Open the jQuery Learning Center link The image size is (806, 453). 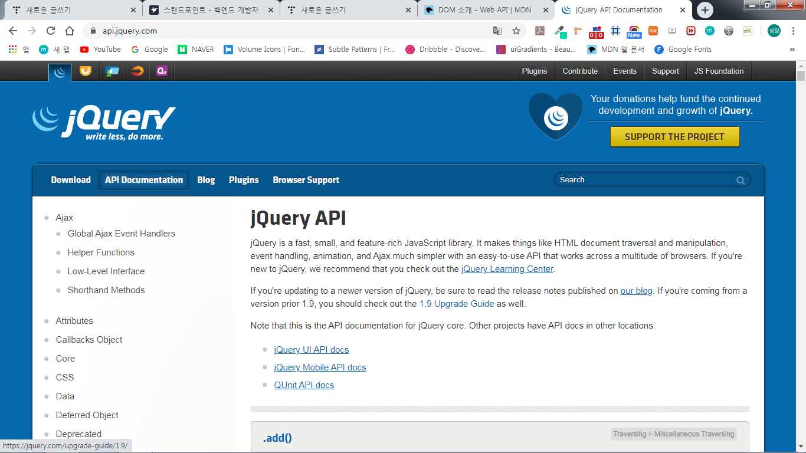[507, 269]
